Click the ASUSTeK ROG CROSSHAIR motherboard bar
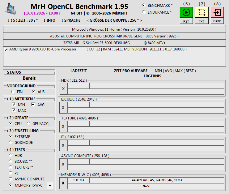 [x=114, y=36]
